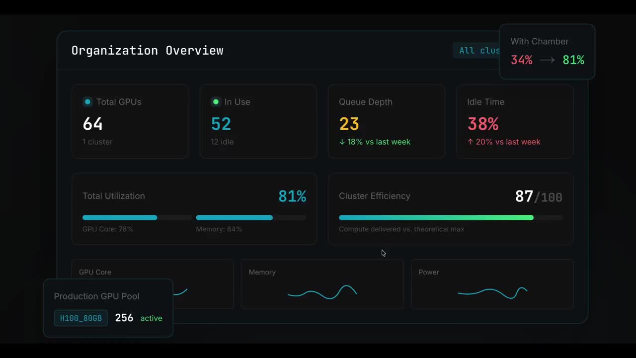Viewport: 636px width, 358px height.
Task: Click the Power sparkline chart
Action: tap(492, 292)
